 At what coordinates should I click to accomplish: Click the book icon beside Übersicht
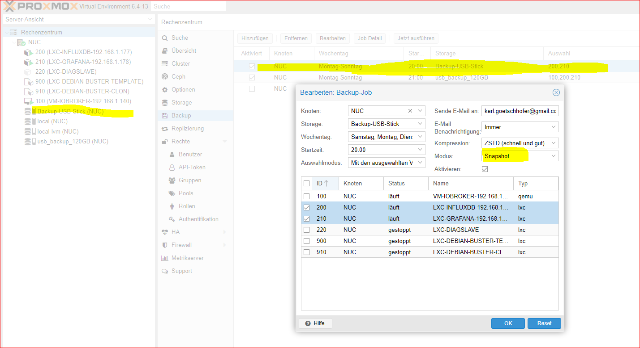click(x=165, y=51)
